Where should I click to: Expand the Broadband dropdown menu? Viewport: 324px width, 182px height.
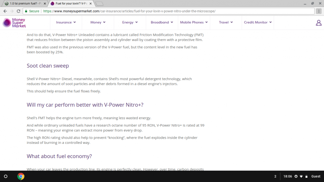(x=162, y=22)
